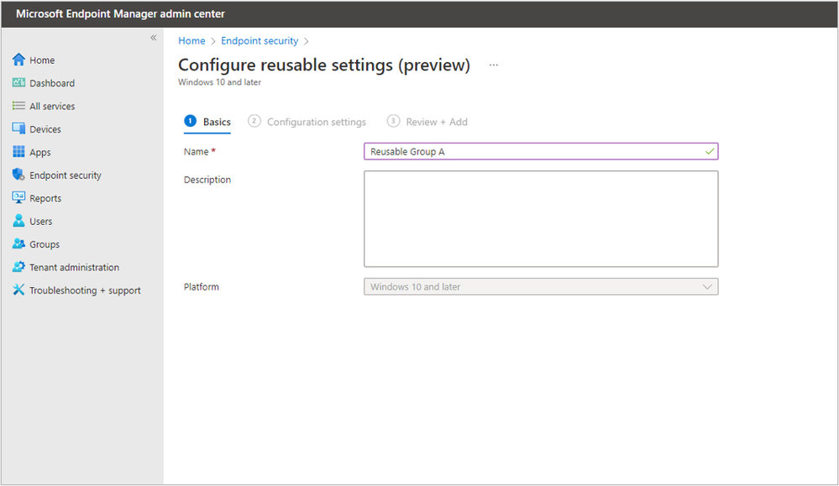Click the Home breadcrumb link
The height and width of the screenshot is (486, 839).
coord(191,40)
